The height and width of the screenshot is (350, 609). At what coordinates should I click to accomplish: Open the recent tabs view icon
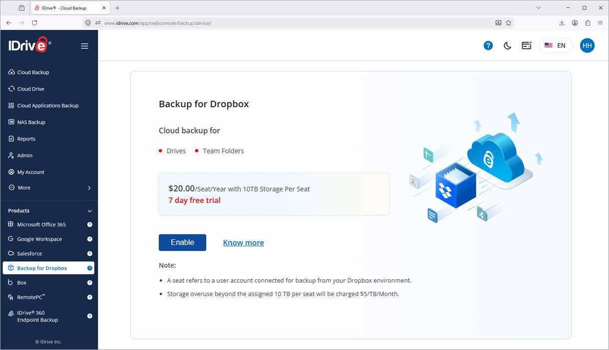pos(21,8)
